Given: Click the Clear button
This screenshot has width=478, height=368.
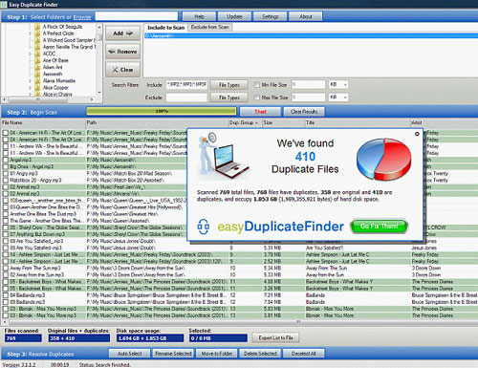Looking at the screenshot, I should coord(122,70).
